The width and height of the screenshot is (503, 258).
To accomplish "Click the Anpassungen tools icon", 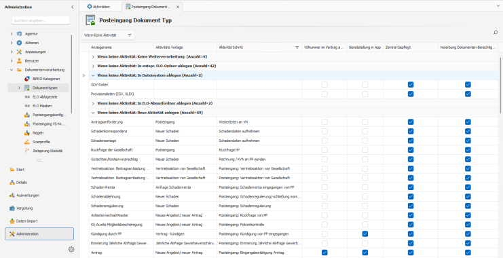I will pos(19,52).
